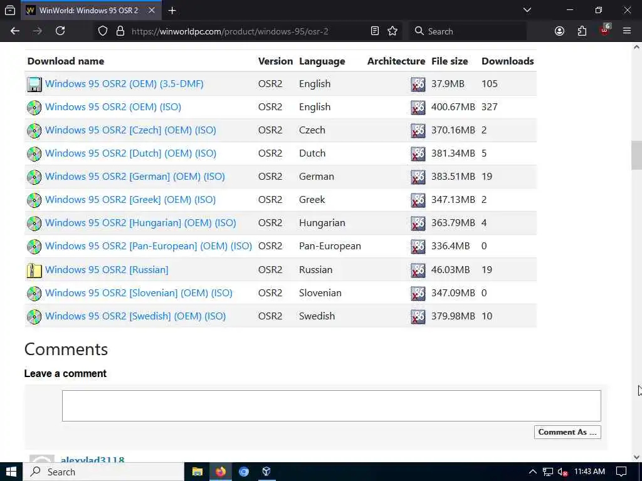Open Windows 95 OSR2 [Greek] (OEM) (ISO)
642x481 pixels.
tap(130, 200)
